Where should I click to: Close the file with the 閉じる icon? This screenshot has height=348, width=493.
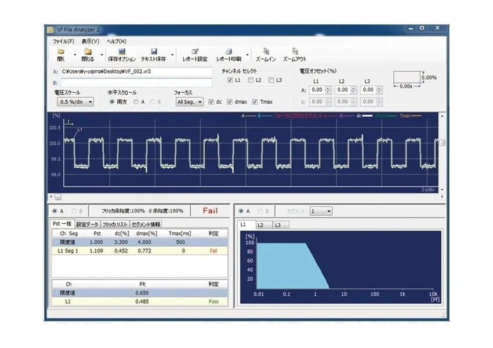(88, 52)
